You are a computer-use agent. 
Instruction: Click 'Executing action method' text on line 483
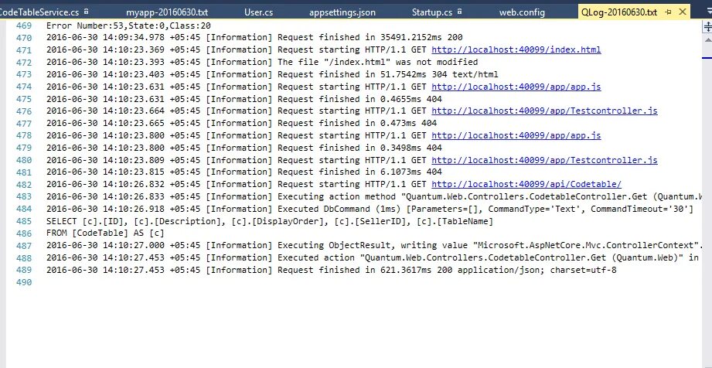(336, 196)
